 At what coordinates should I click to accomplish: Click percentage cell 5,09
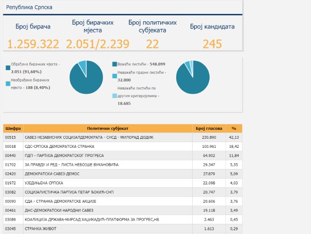[234, 174]
